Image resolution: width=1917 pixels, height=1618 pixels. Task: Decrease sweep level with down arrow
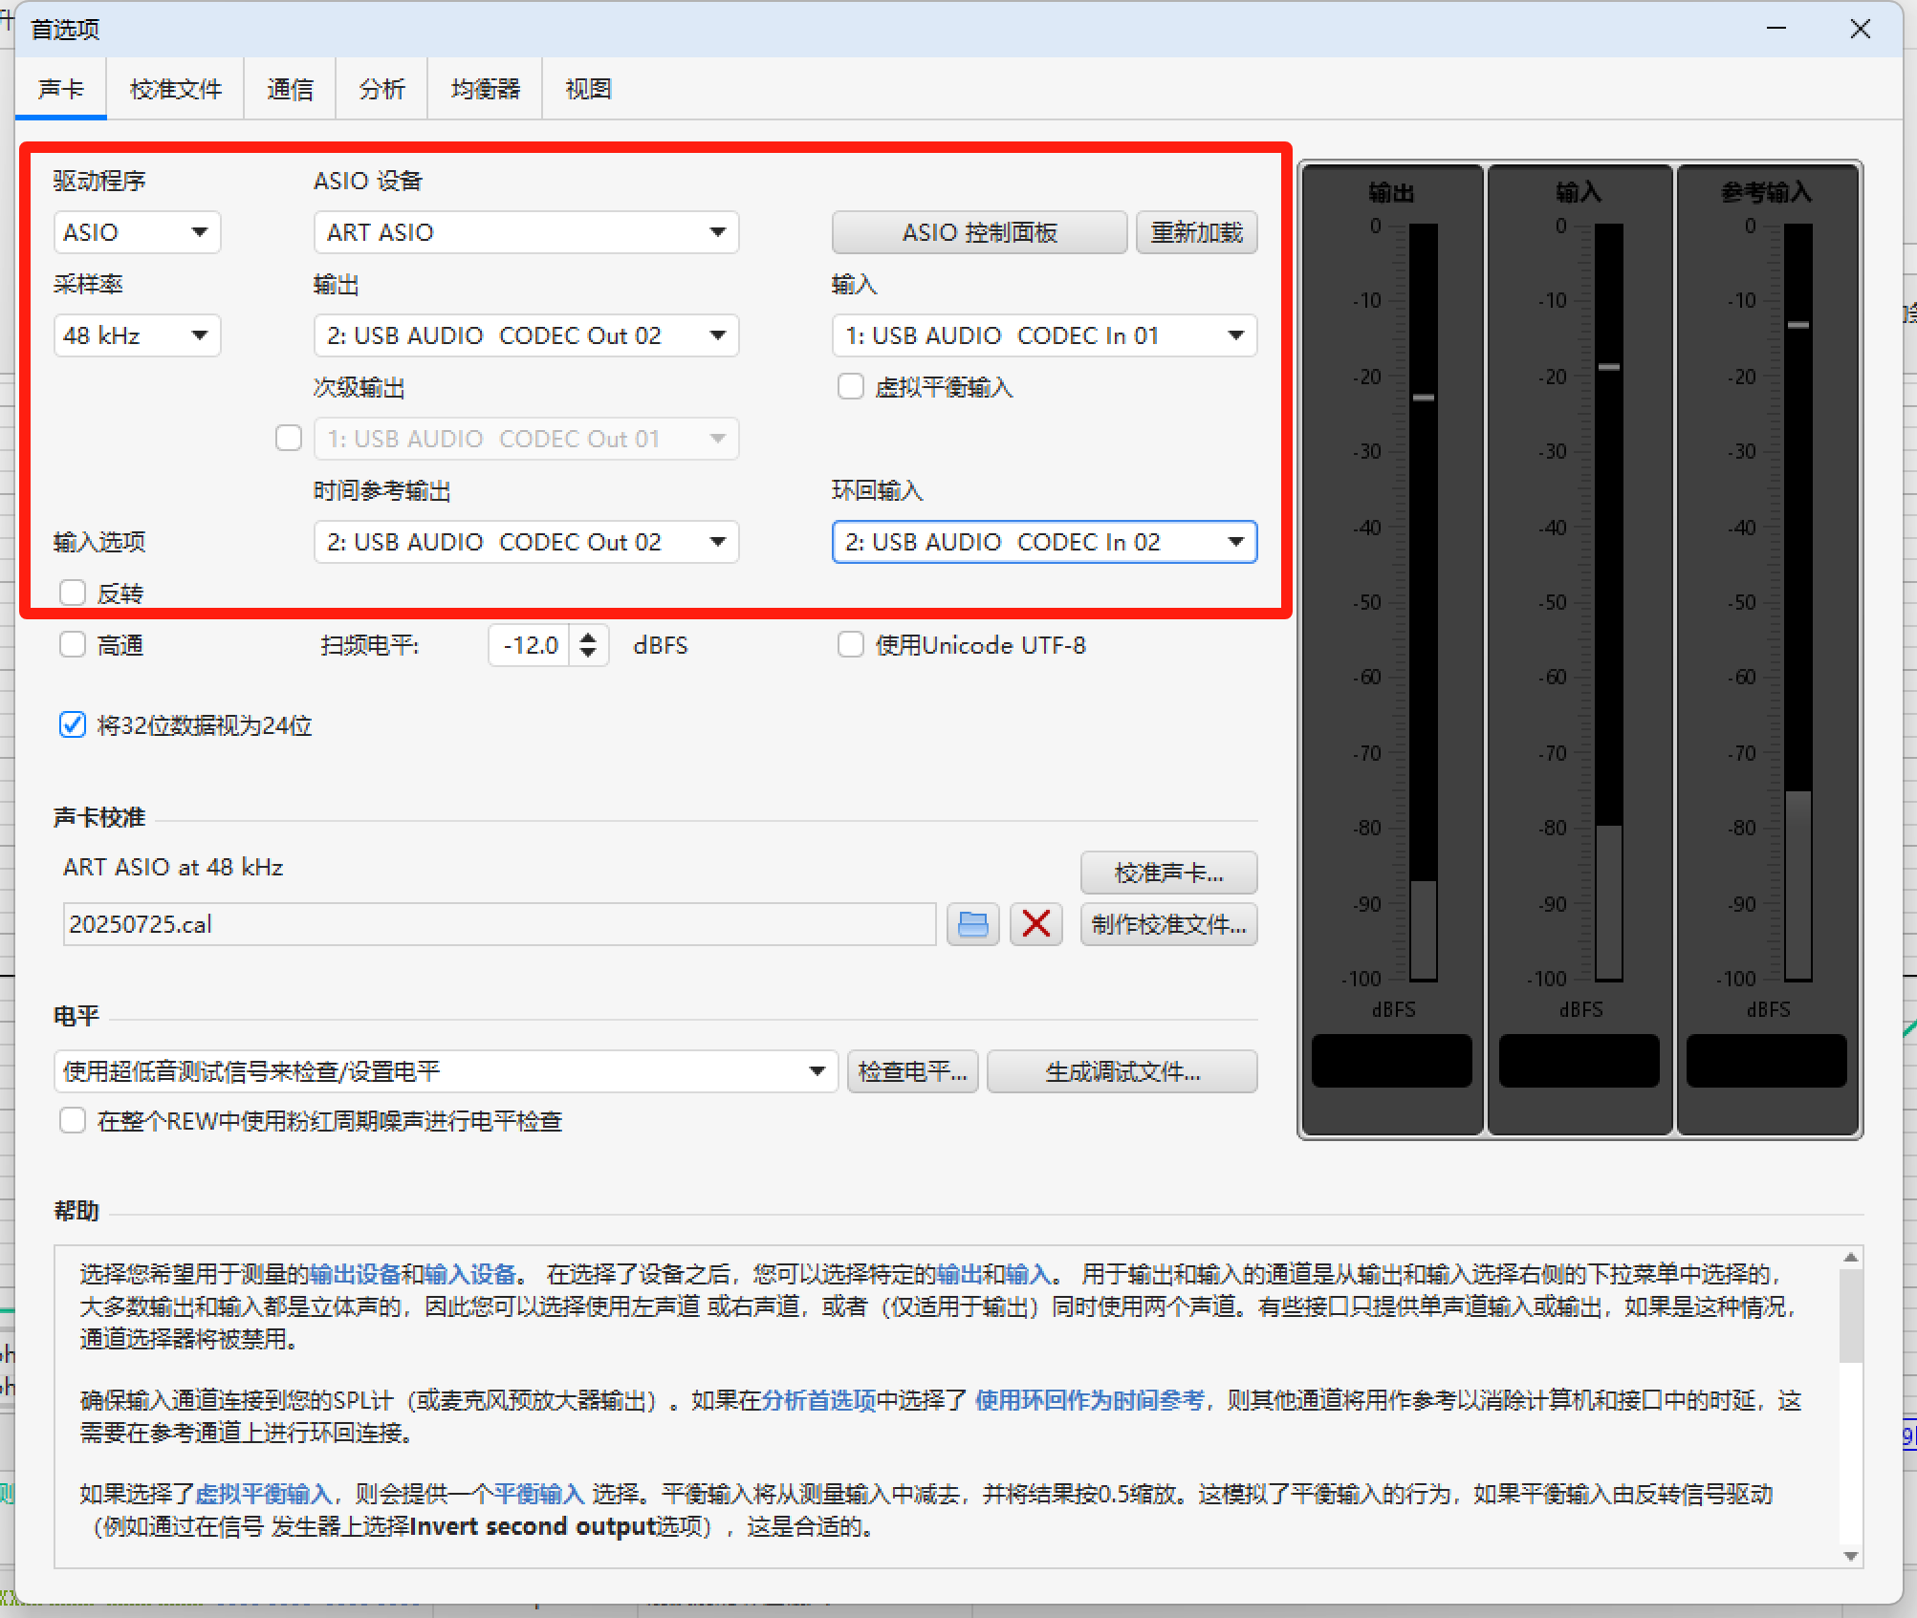[x=588, y=654]
